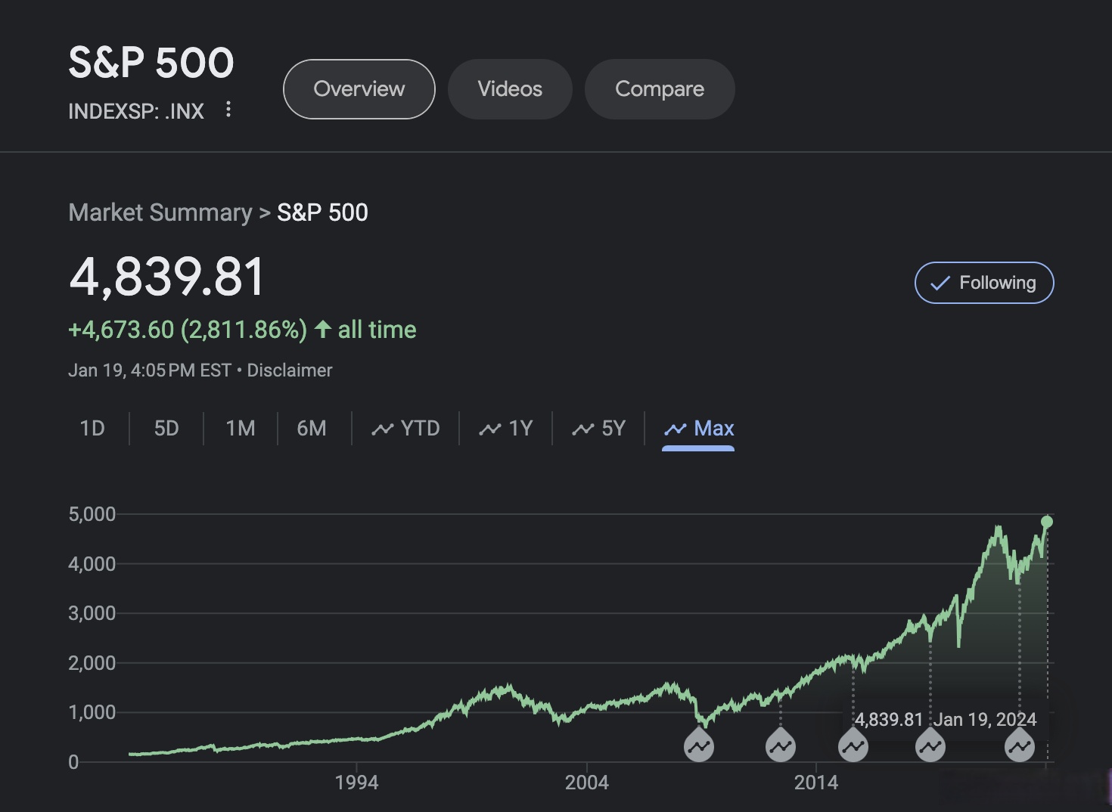This screenshot has width=1112, height=812.
Task: Open the Disclaimer link
Action: click(290, 370)
